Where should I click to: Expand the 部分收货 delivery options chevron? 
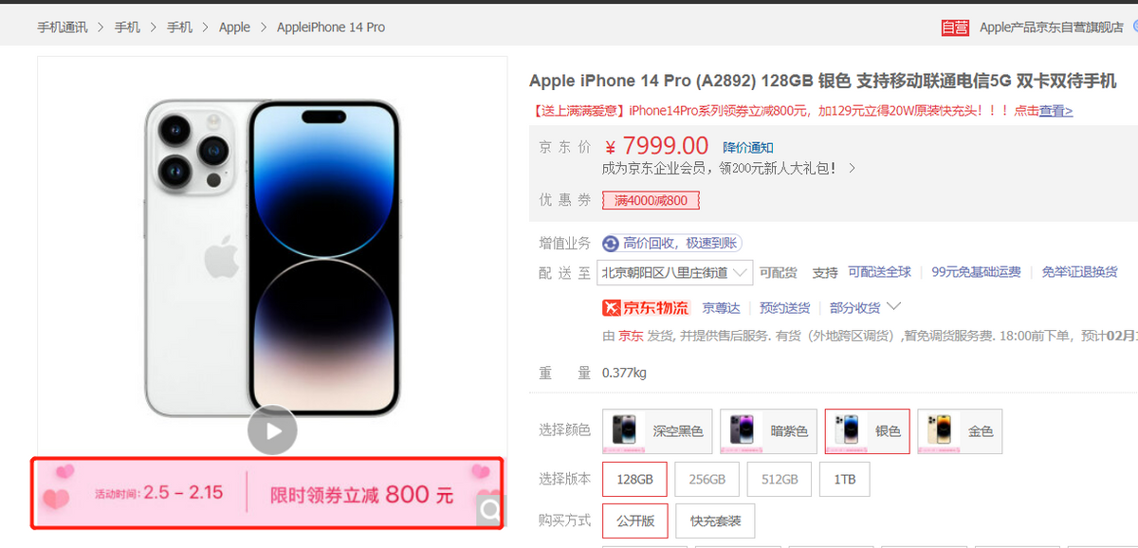[892, 306]
